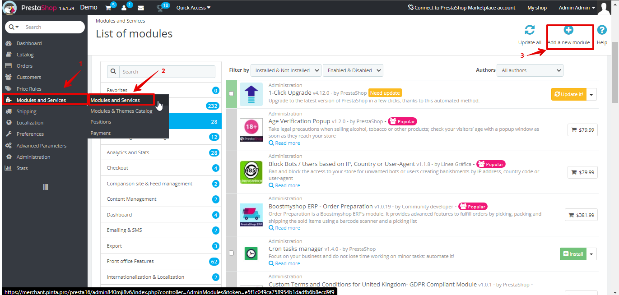Open the shopping cart orders notification icon

[108, 8]
